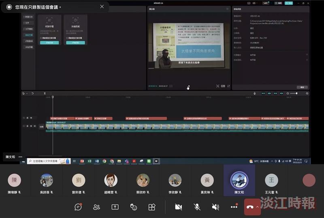Unmute the microphone in the meeting bar
The height and width of the screenshot is (218, 324).
pyautogui.click(x=197, y=207)
